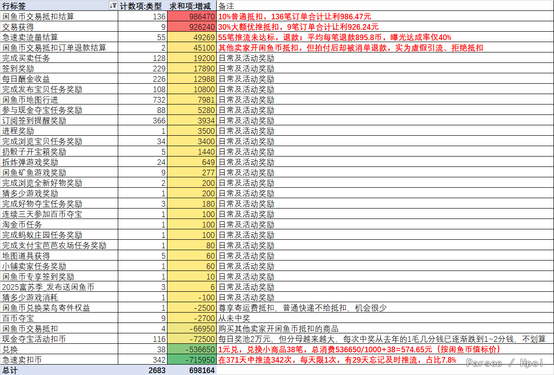
Task: Select the red cell with value 986470
Action: 192,16
